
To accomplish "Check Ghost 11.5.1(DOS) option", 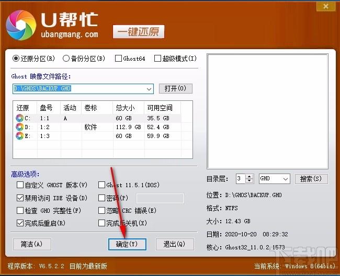I will 101,185.
